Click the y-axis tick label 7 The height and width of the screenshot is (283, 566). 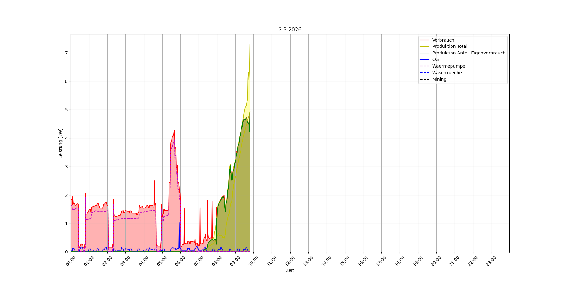66,53
